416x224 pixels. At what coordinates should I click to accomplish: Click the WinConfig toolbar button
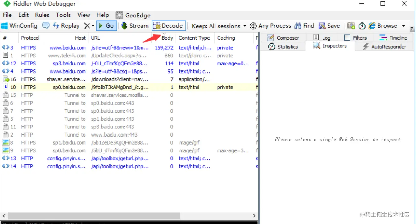[x=19, y=26]
